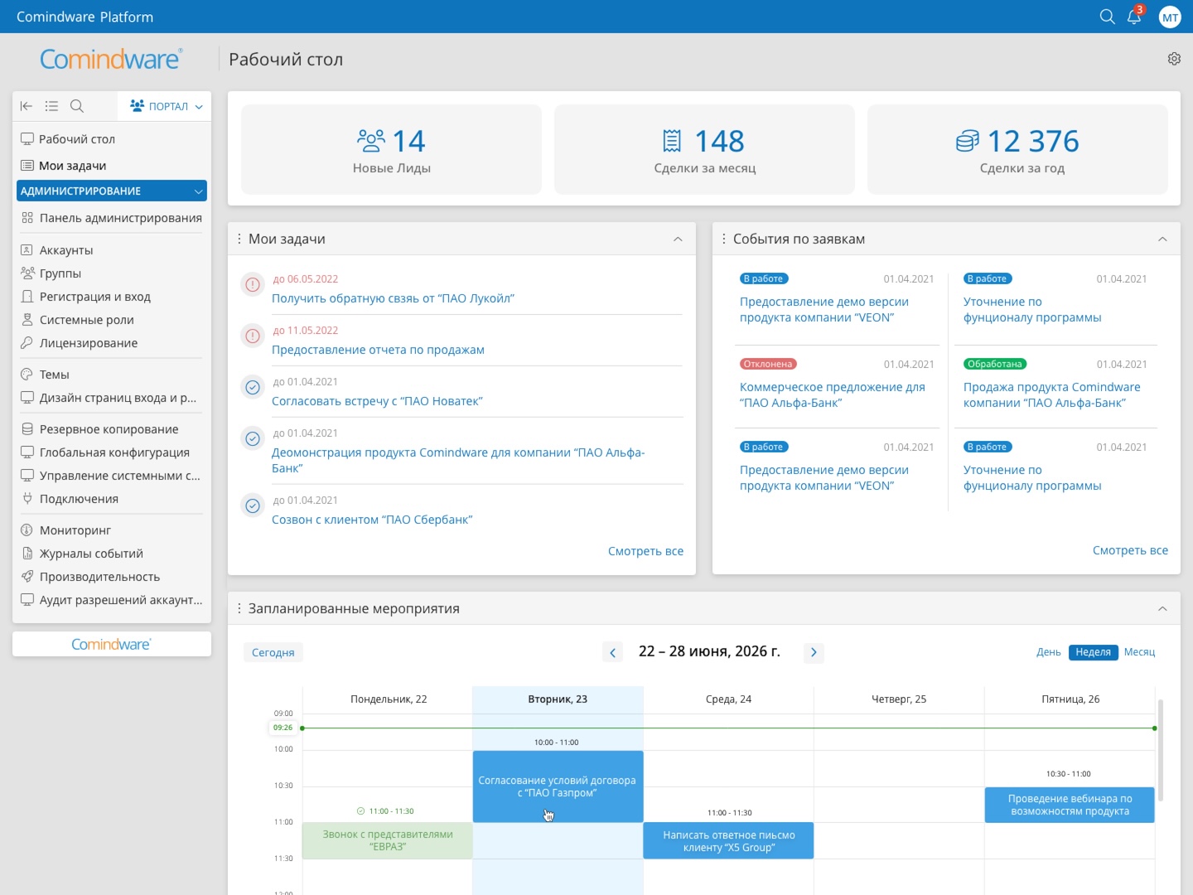This screenshot has width=1193, height=895.
Task: Click the calendar vertical scrollbar
Action: [1161, 750]
